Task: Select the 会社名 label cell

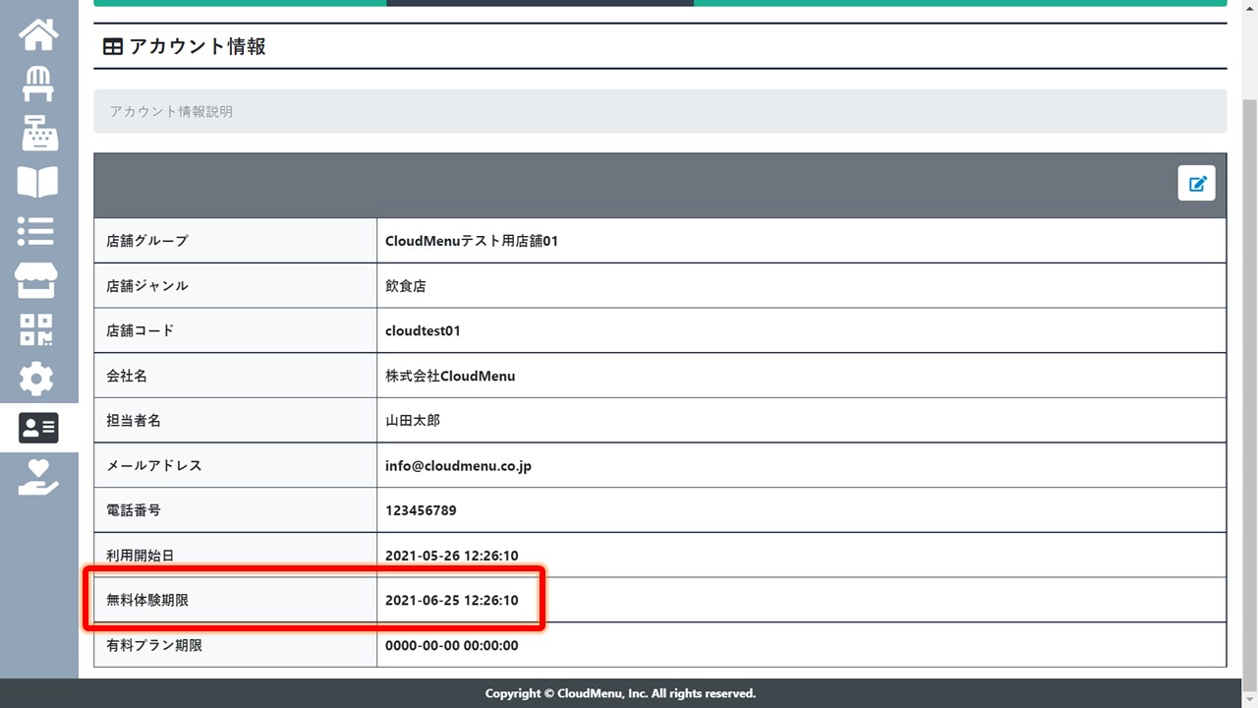Action: click(x=236, y=376)
